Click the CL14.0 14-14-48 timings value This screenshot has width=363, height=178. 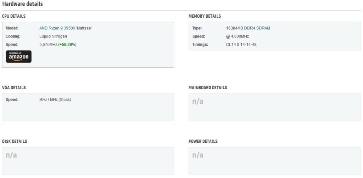(241, 45)
